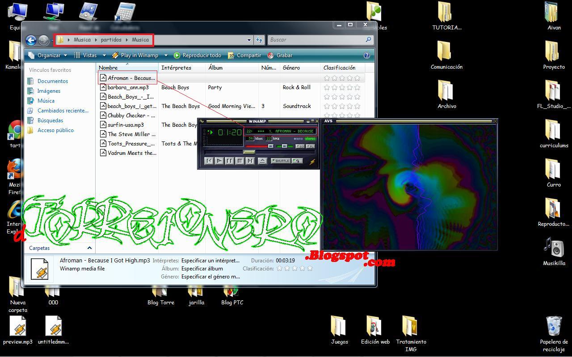The image size is (572, 357).
Task: Pause playback in Winamp
Action: [229, 161]
